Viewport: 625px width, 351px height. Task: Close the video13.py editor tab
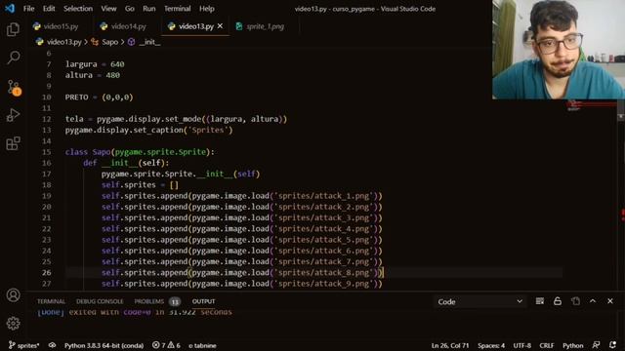coord(220,26)
